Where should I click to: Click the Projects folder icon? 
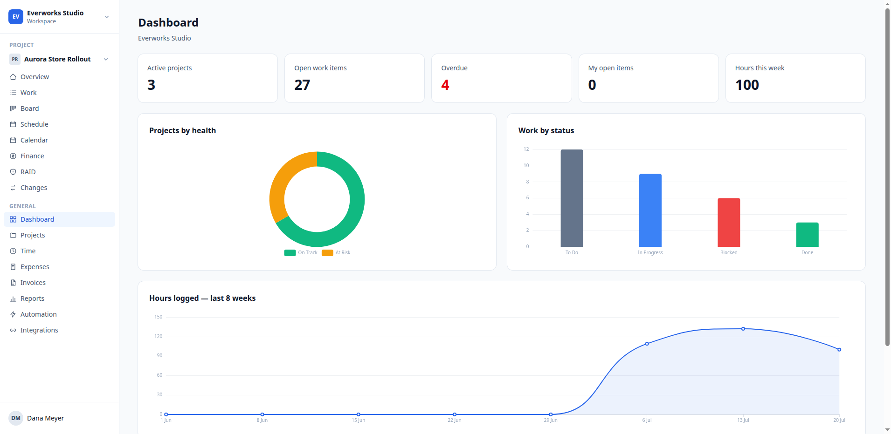tap(13, 235)
